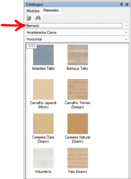This screenshot has height=179, width=131.
Task: Click the 1/11 page counter label
Action: (31, 46)
